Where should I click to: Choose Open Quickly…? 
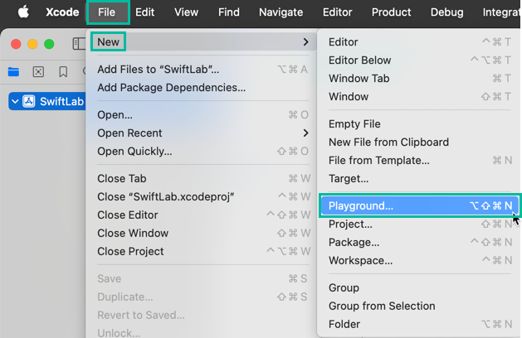202,152
